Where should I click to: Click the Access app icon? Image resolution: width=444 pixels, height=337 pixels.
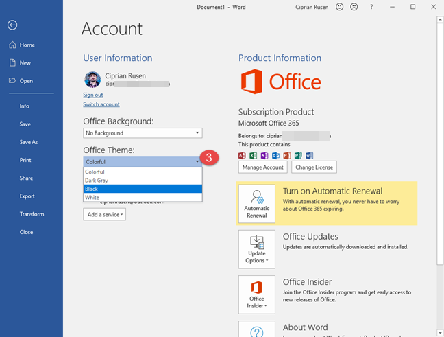point(242,155)
